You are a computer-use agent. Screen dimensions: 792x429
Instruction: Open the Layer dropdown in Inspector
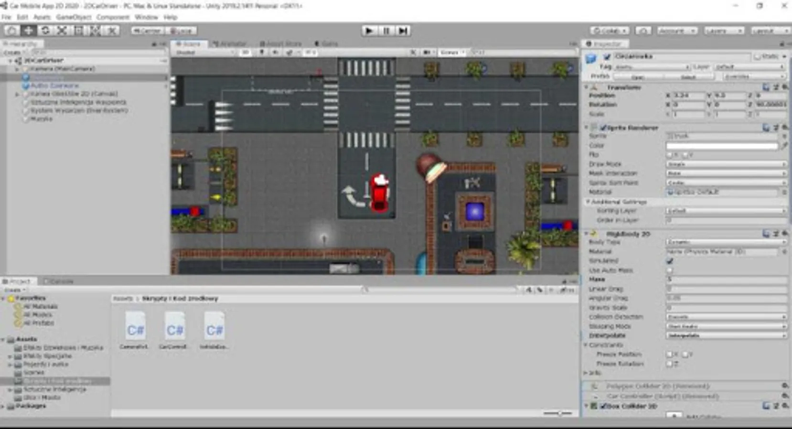coord(750,67)
